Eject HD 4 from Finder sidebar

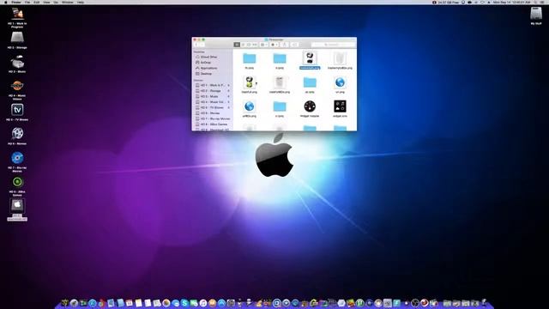(229, 102)
